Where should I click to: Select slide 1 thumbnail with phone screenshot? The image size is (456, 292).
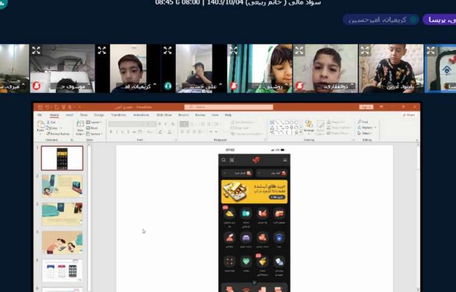coord(62,158)
